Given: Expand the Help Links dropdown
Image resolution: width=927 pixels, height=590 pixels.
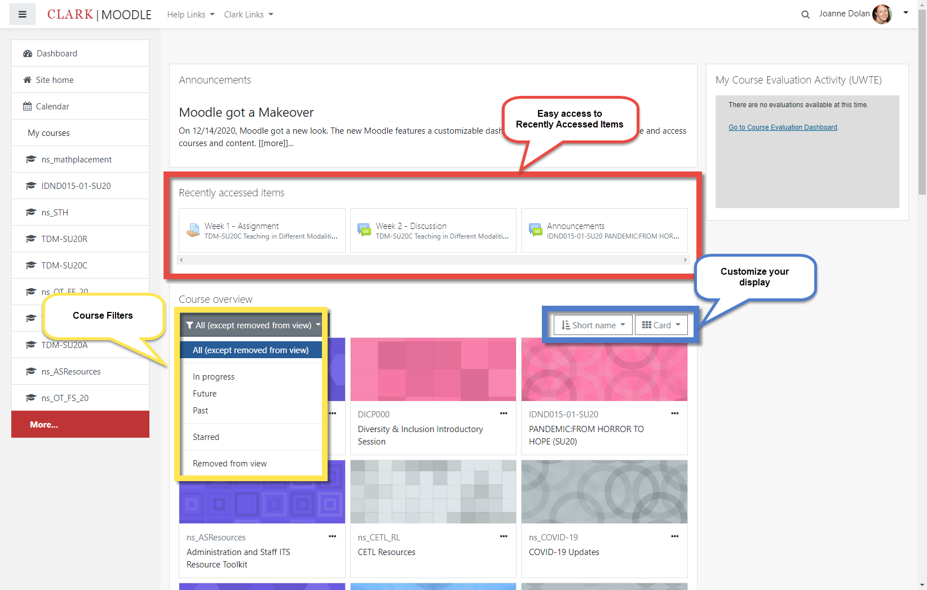Looking at the screenshot, I should 191,15.
